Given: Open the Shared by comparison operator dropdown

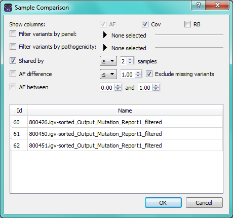Looking at the screenshot, I should tap(108, 61).
